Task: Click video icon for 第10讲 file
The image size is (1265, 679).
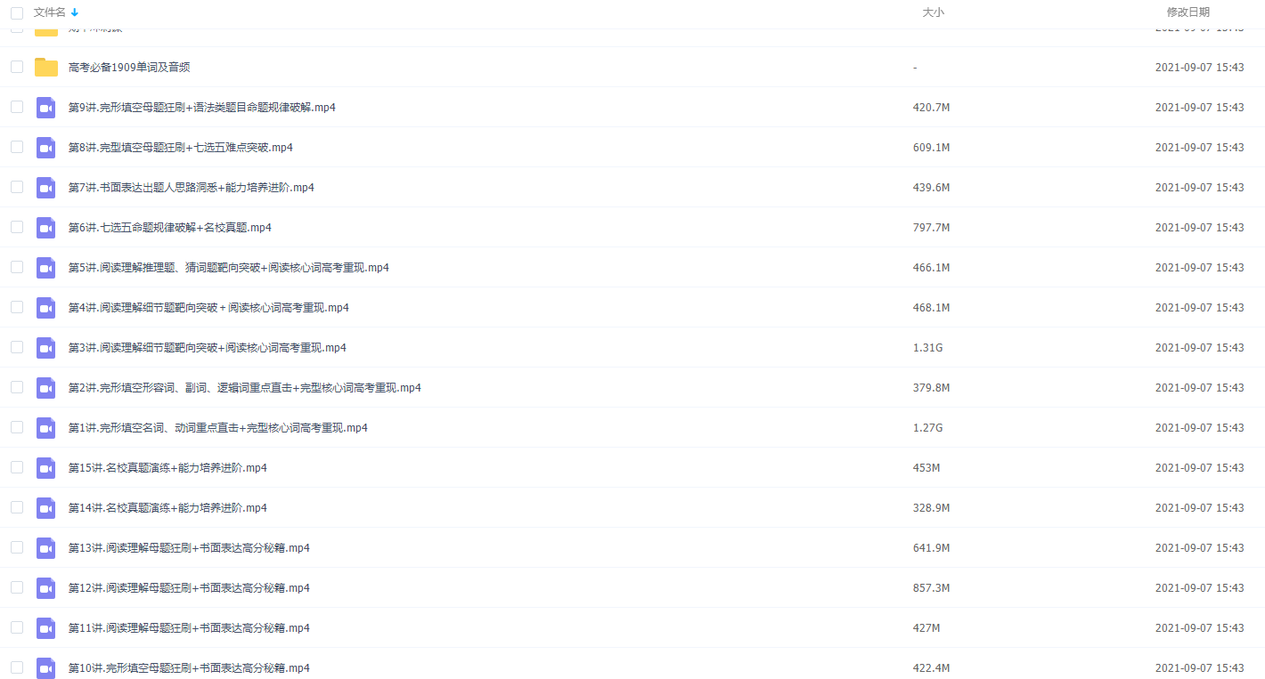Action: pos(46,668)
